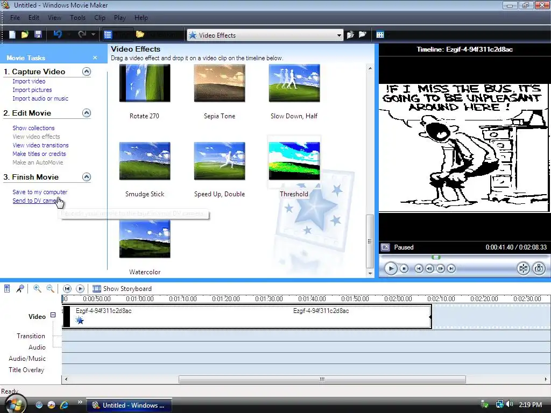Click the preview Full Screen icon

[385, 247]
